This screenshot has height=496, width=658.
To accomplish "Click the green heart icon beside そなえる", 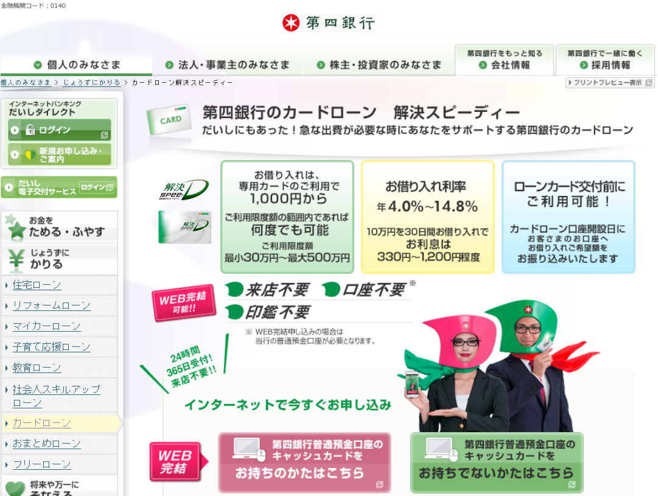I will 15,489.
